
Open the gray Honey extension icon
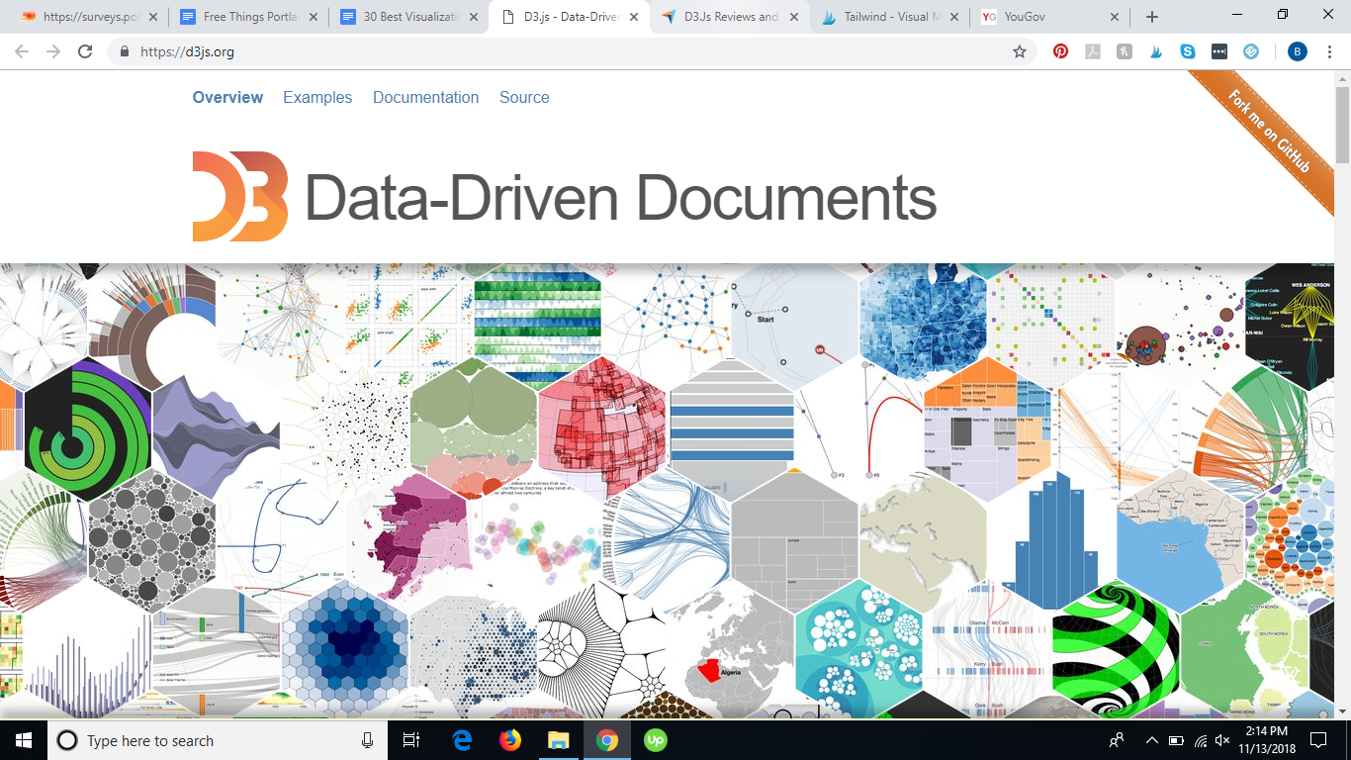point(1125,51)
